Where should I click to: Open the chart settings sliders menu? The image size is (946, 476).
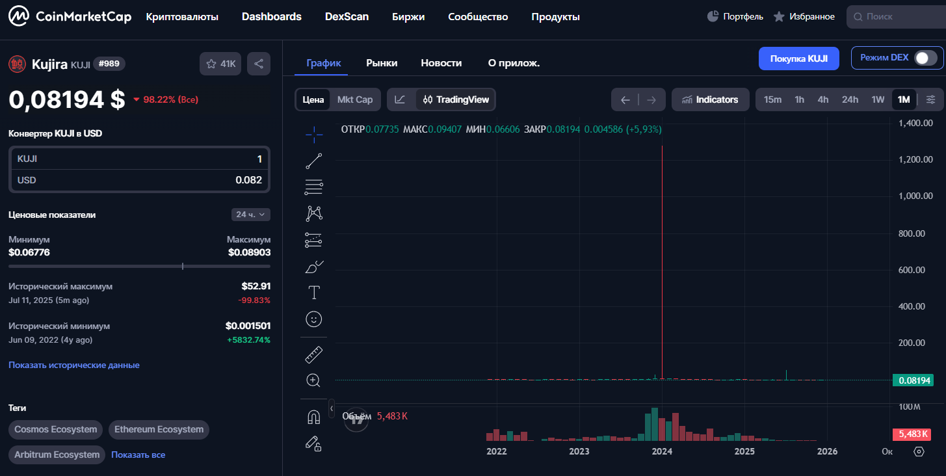point(931,100)
